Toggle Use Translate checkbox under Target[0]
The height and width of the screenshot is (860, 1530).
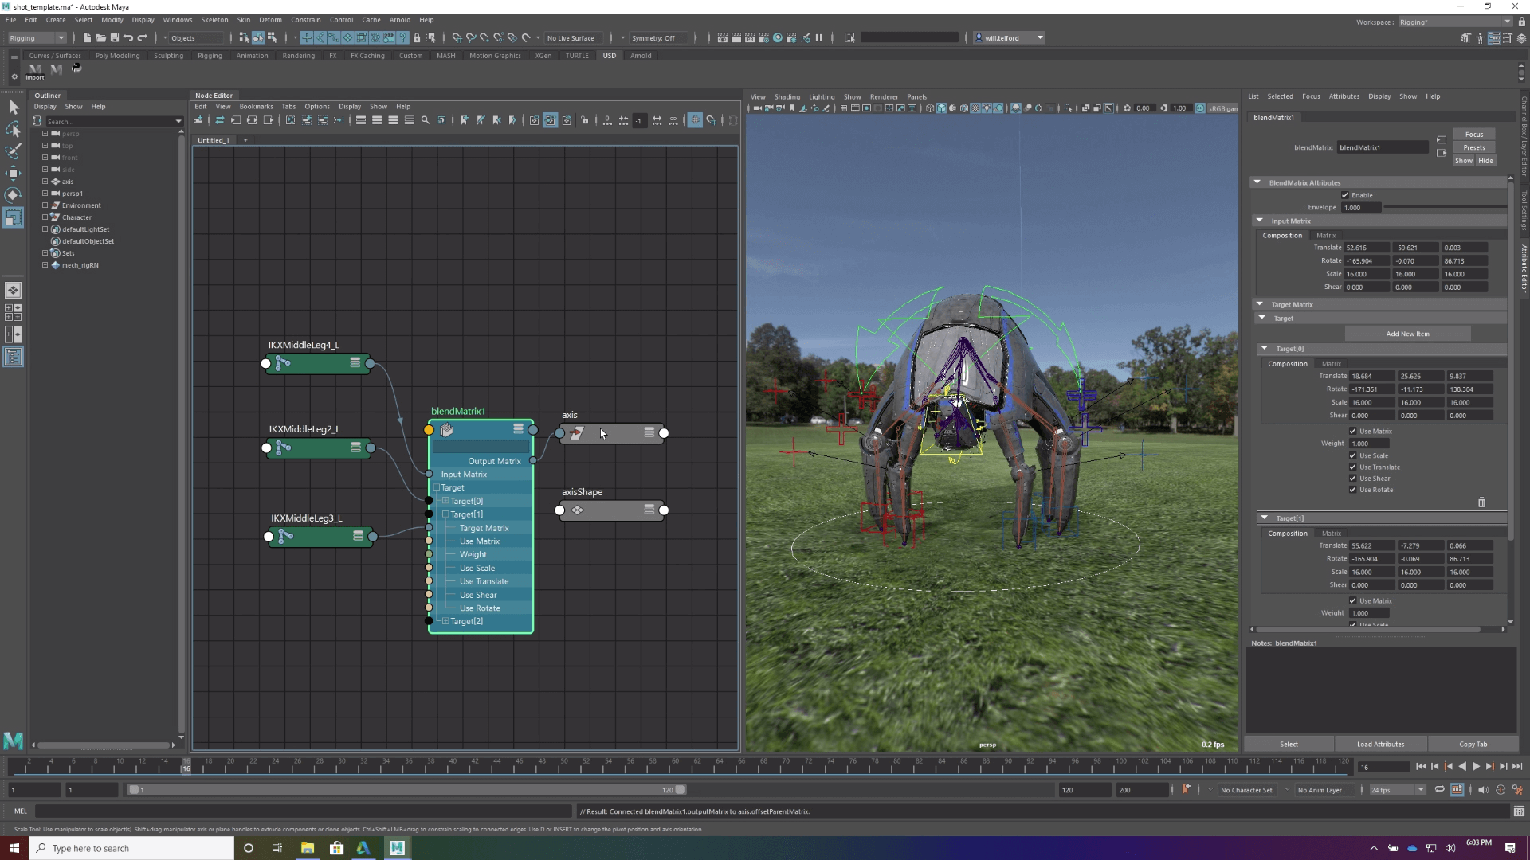1353,467
